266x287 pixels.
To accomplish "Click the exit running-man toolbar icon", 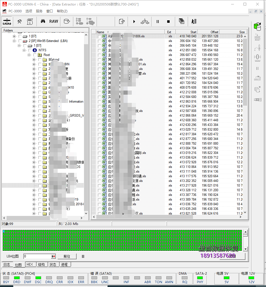I will click(194, 22).
